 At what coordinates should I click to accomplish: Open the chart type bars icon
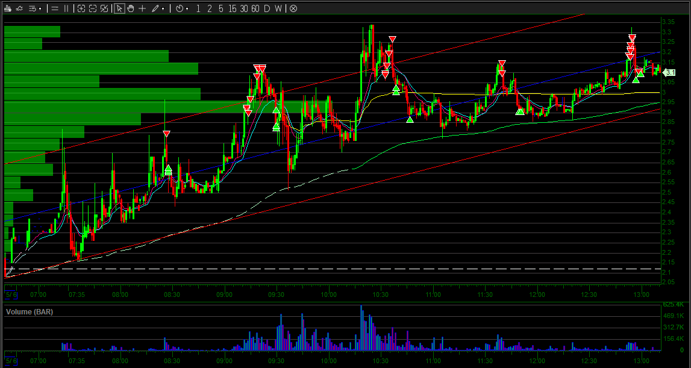pyautogui.click(x=8, y=8)
